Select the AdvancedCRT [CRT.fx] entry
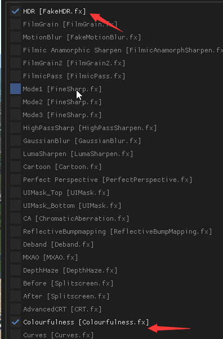The height and width of the screenshot is (339, 223). [x=62, y=309]
